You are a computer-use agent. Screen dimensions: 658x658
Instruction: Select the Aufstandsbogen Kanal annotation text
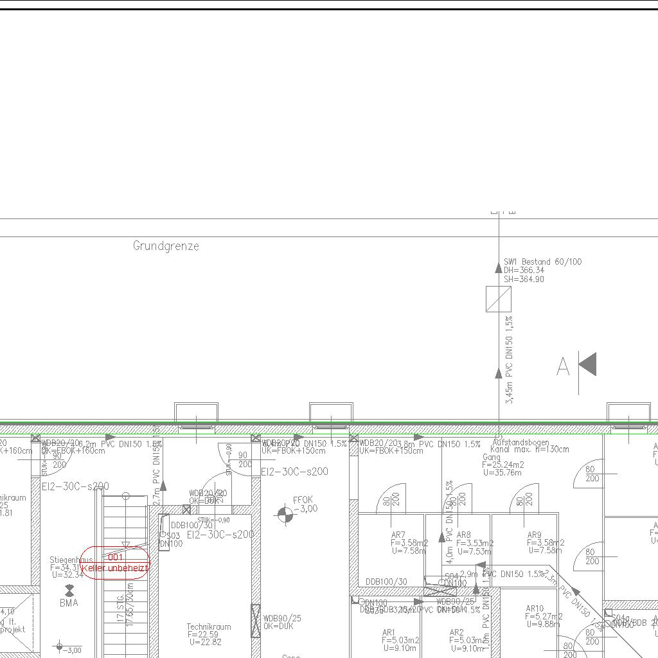pyautogui.click(x=530, y=445)
